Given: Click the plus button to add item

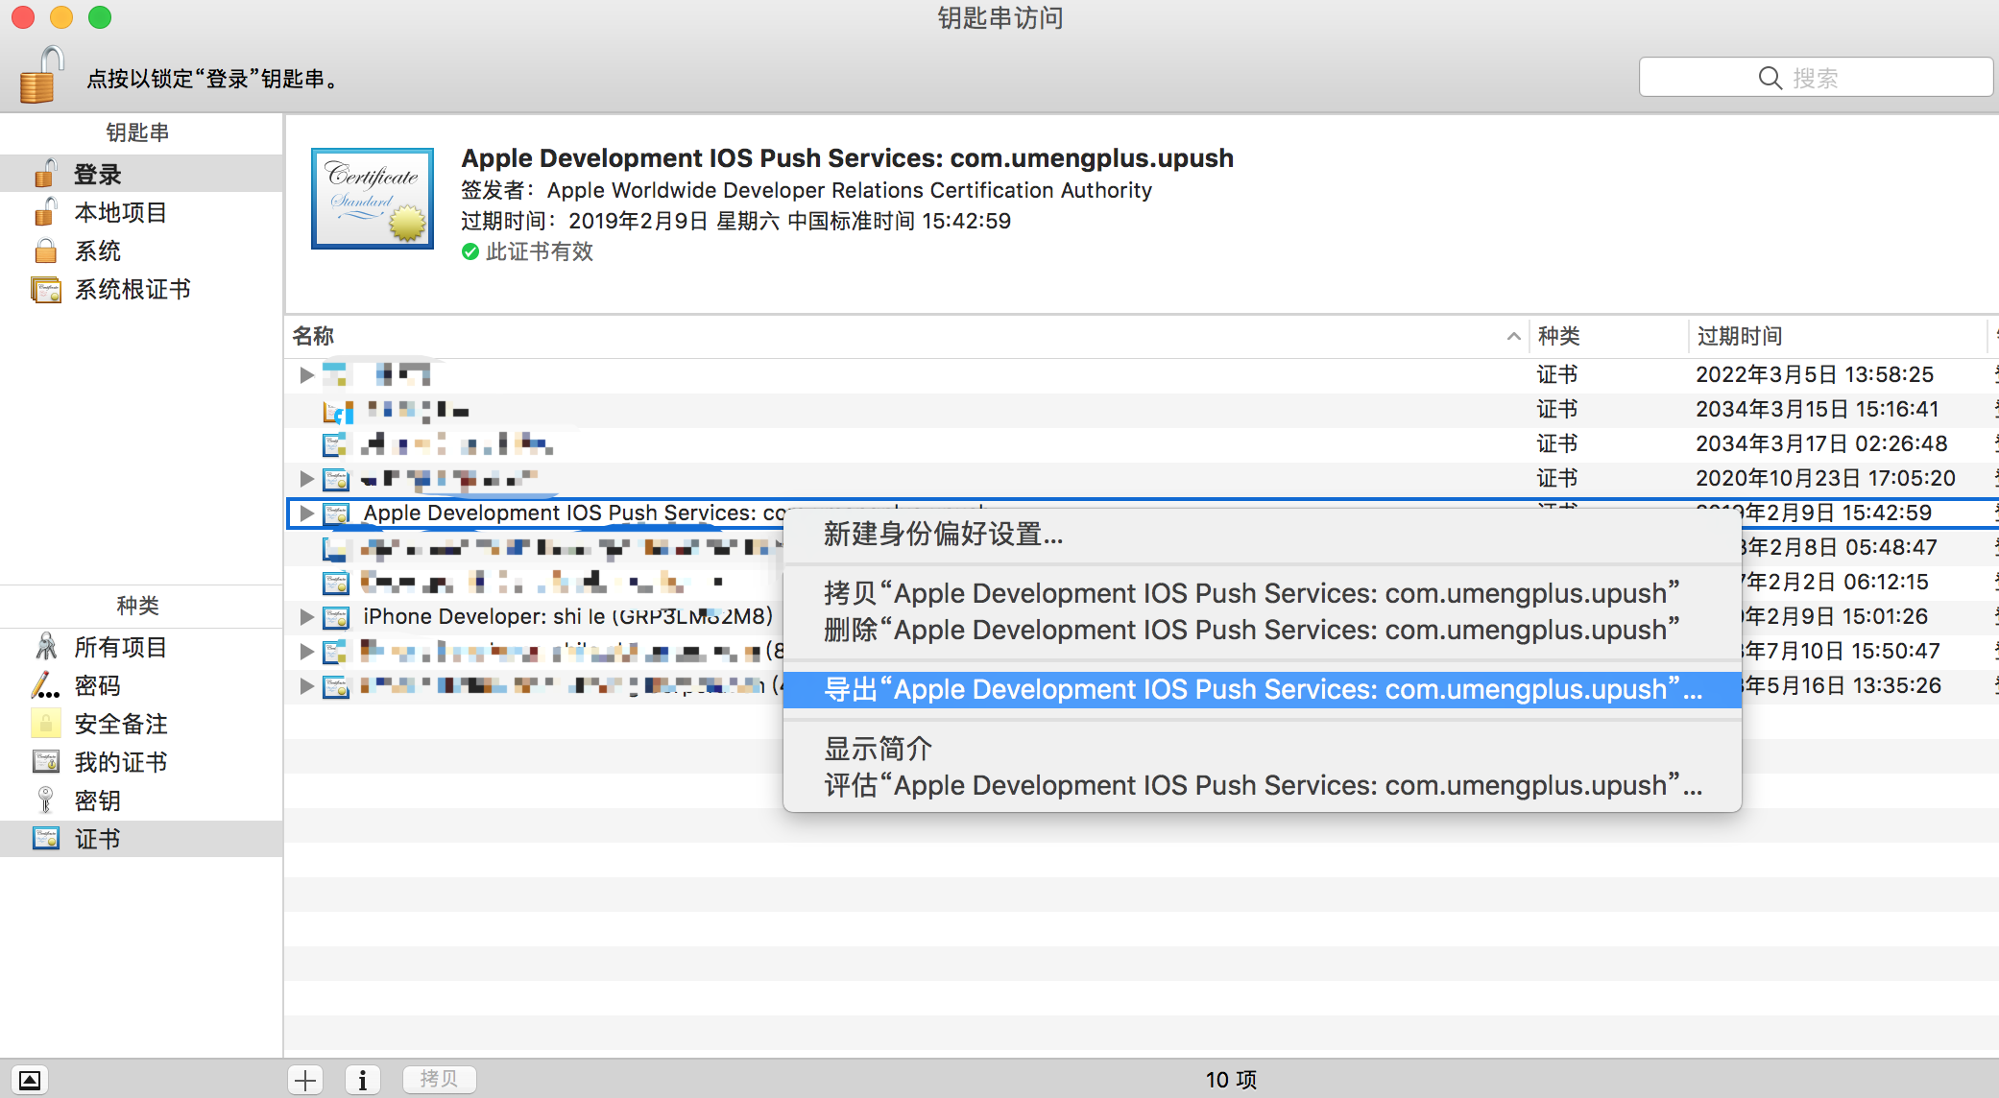Looking at the screenshot, I should [305, 1080].
